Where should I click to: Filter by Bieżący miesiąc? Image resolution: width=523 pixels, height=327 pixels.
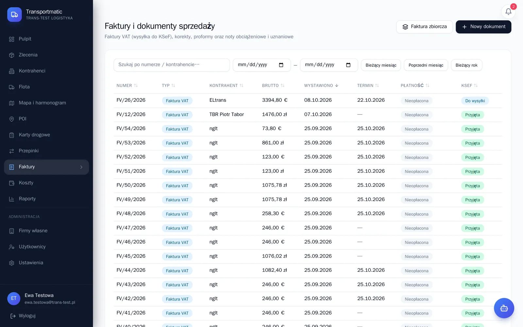[x=381, y=65]
